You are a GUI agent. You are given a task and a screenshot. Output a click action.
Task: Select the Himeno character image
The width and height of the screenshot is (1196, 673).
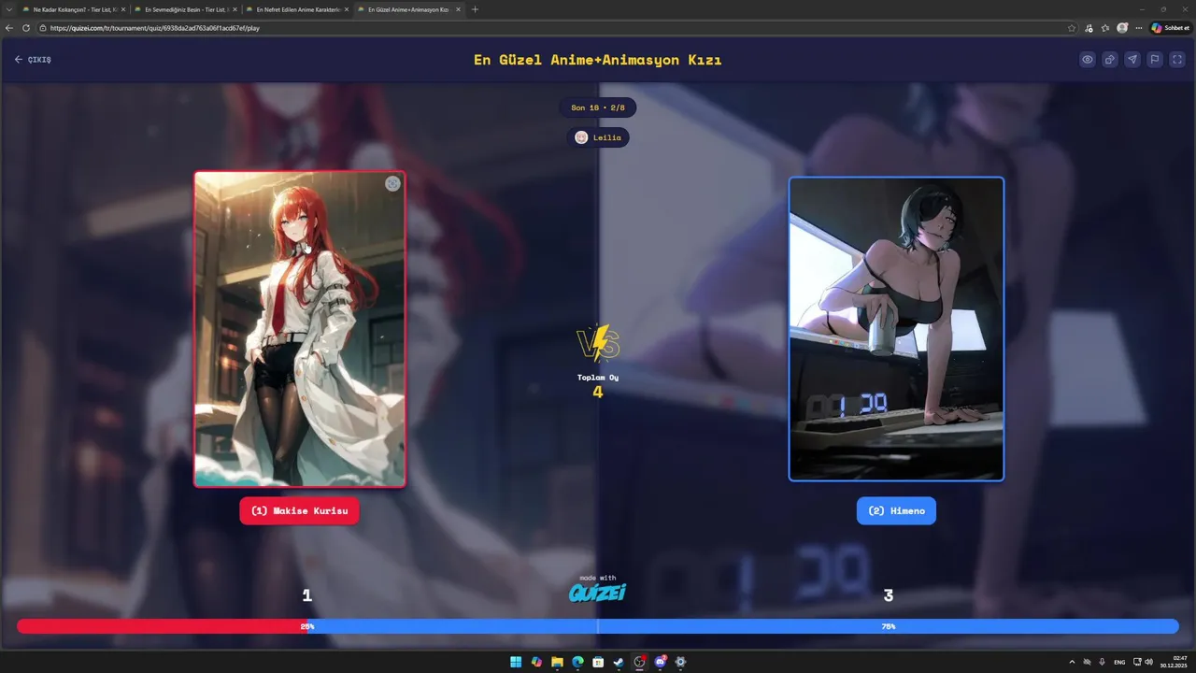coord(896,329)
